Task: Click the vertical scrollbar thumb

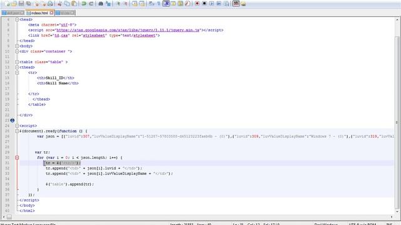Action: (x=397, y=122)
